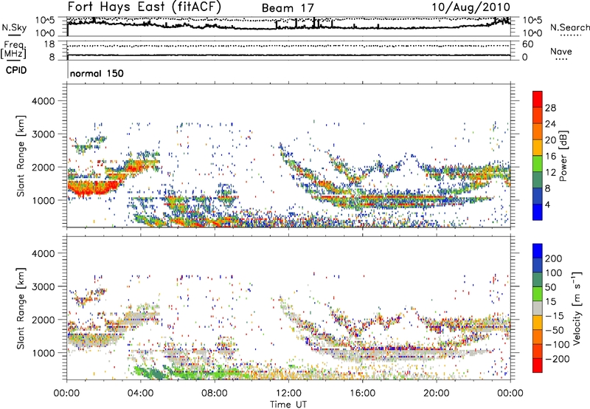The width and height of the screenshot is (590, 409).
Task: Select the 'normal 150' CPID text
Action: click(x=97, y=73)
